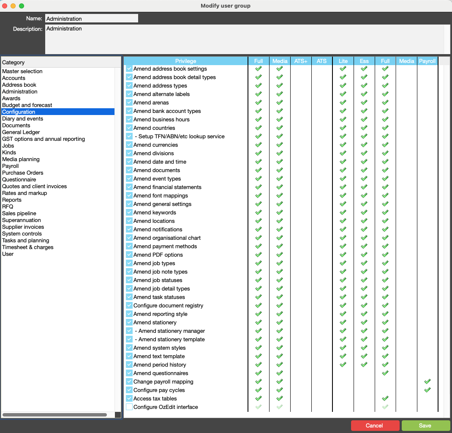Click first Media column tick for Amend divisions

coord(280,153)
